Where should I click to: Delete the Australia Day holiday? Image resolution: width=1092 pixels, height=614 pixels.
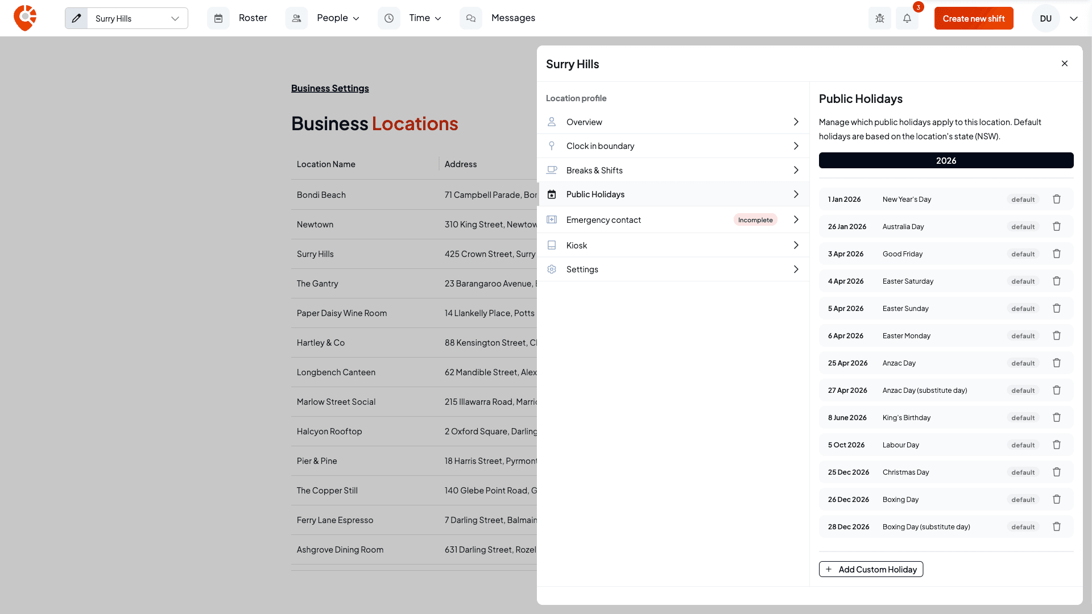(x=1057, y=226)
